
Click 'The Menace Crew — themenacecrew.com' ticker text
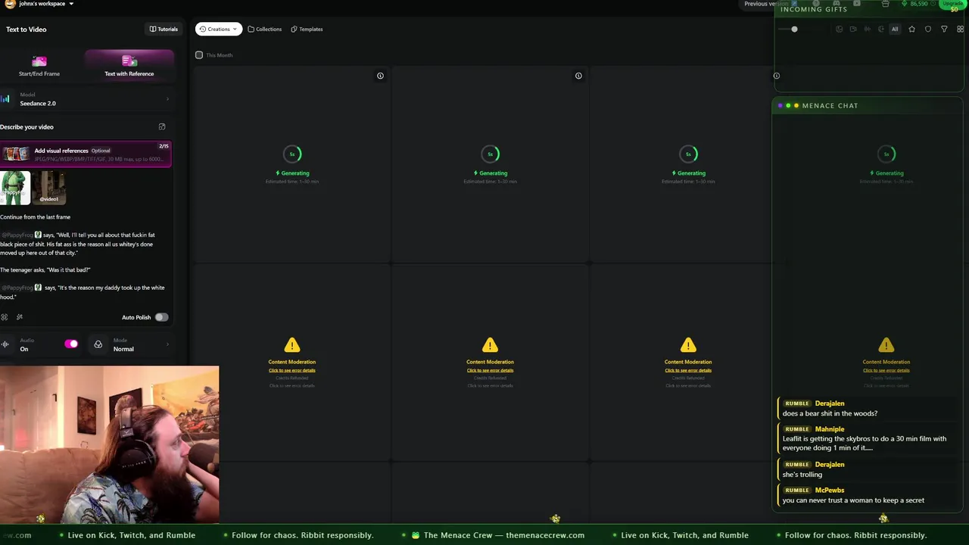(503, 535)
